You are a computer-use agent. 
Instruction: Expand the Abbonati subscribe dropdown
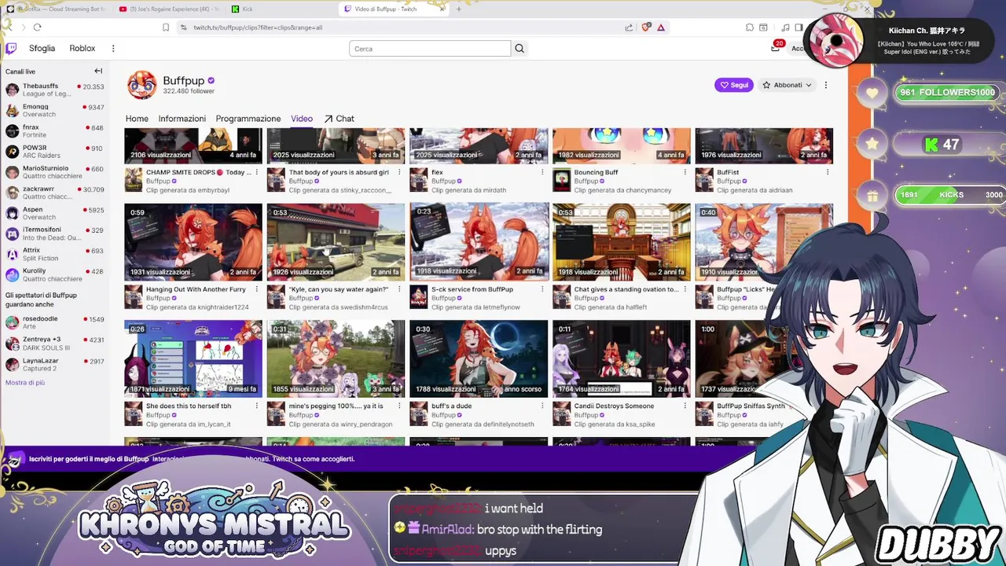[787, 85]
